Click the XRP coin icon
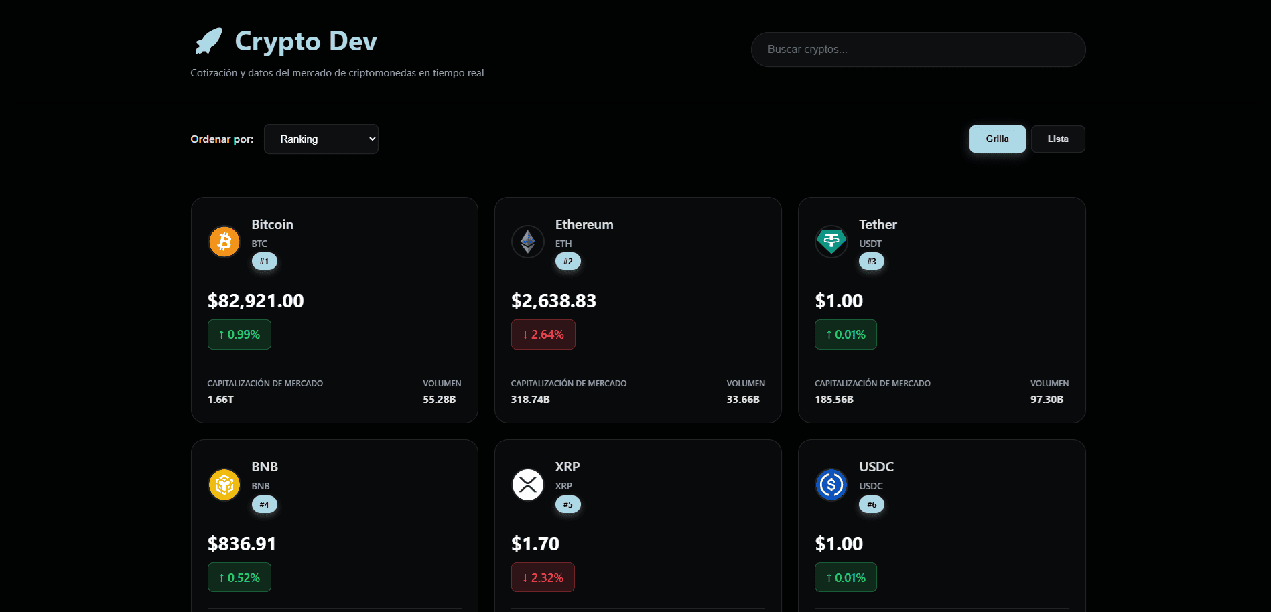 [528, 484]
